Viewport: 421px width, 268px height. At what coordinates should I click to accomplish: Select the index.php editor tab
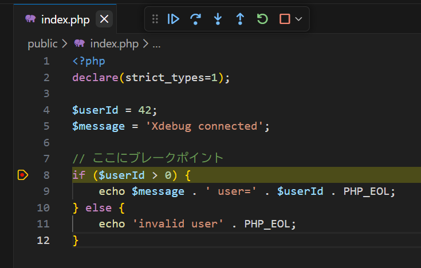65,19
